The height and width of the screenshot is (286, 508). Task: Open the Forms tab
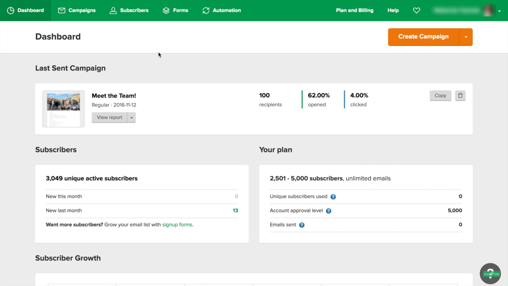[175, 10]
